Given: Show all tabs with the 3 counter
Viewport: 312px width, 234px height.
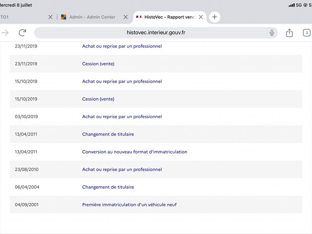Looking at the screenshot, I should (307, 33).
